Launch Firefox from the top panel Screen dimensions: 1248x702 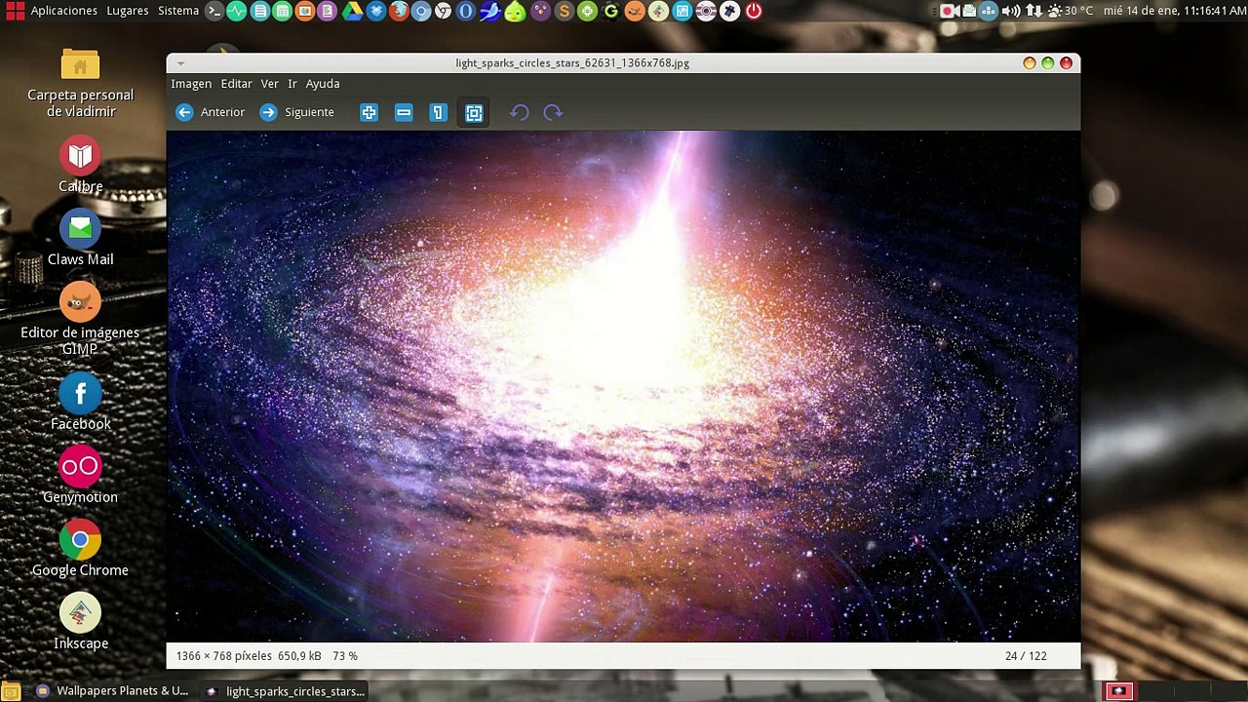(x=398, y=11)
